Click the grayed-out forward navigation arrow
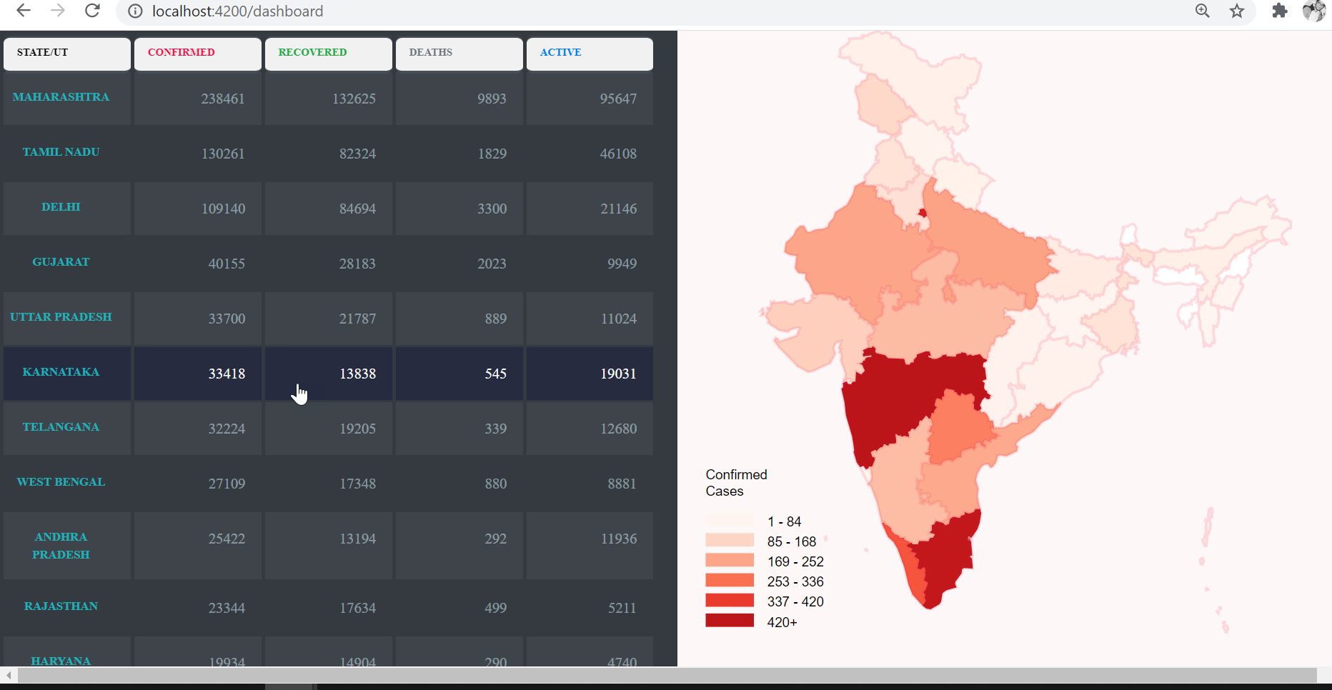 [x=57, y=11]
